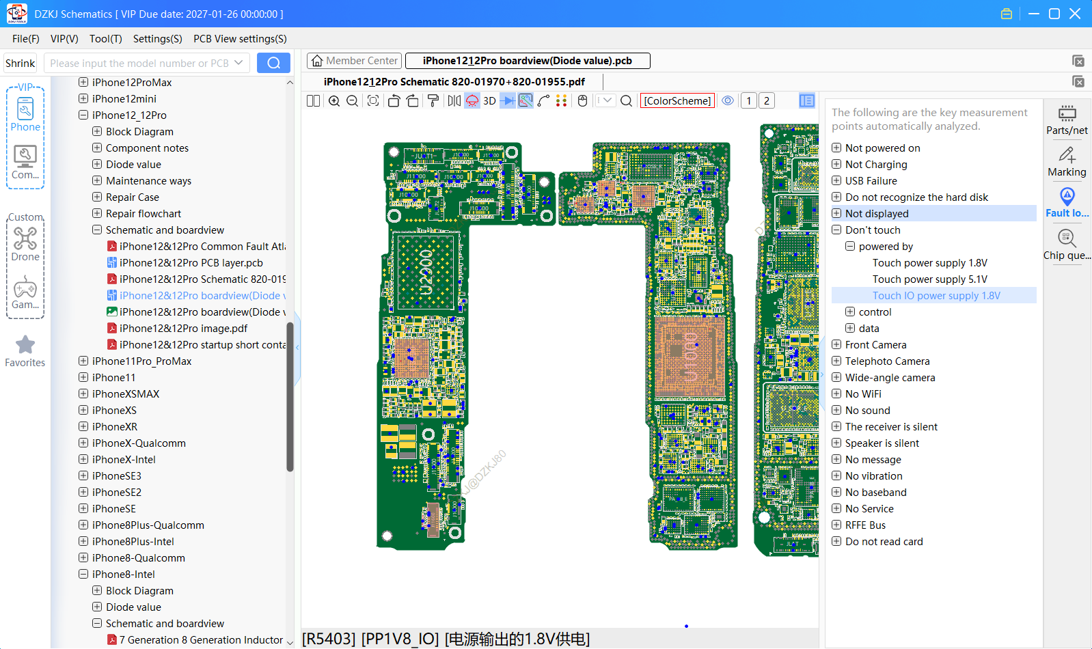Switch to 3D view

[x=489, y=100]
